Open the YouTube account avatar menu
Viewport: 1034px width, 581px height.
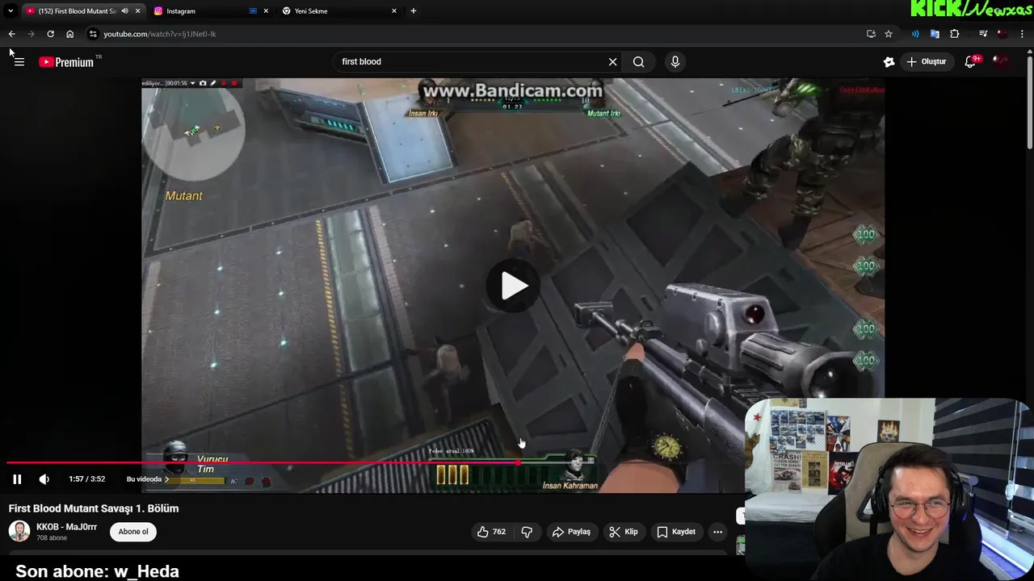click(1002, 61)
